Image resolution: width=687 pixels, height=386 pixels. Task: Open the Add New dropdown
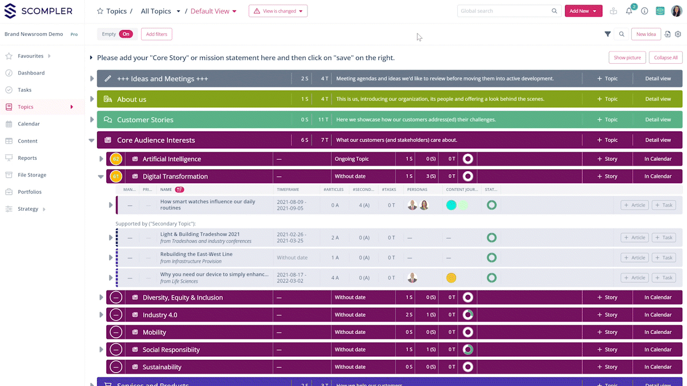coord(583,11)
